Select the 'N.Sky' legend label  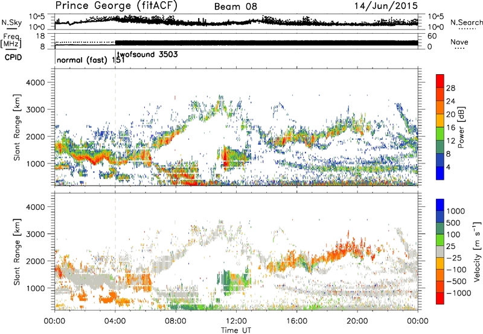coord(11,22)
